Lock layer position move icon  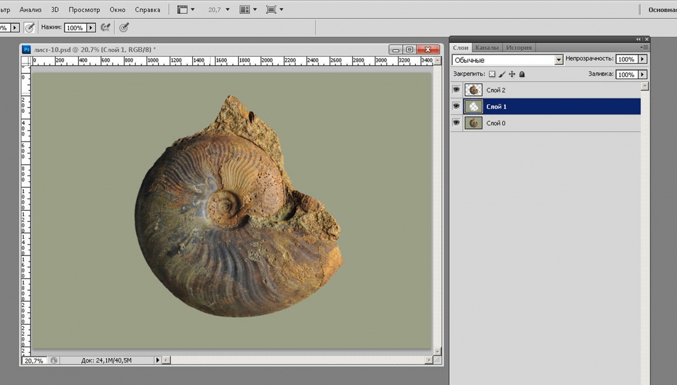point(512,74)
